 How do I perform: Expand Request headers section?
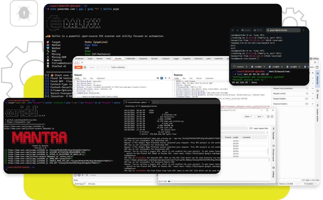[x=313, y=99]
